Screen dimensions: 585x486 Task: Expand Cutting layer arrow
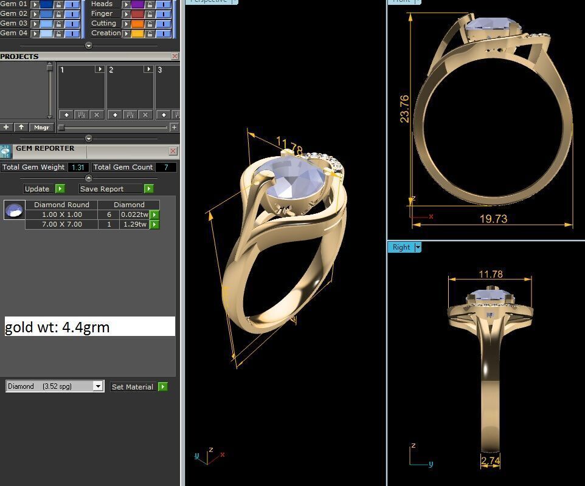tap(126, 24)
